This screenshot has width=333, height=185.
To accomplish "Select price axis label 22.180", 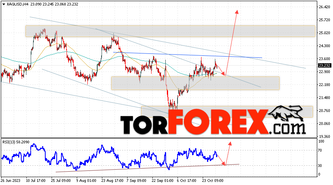I will pyautogui.click(x=324, y=85).
